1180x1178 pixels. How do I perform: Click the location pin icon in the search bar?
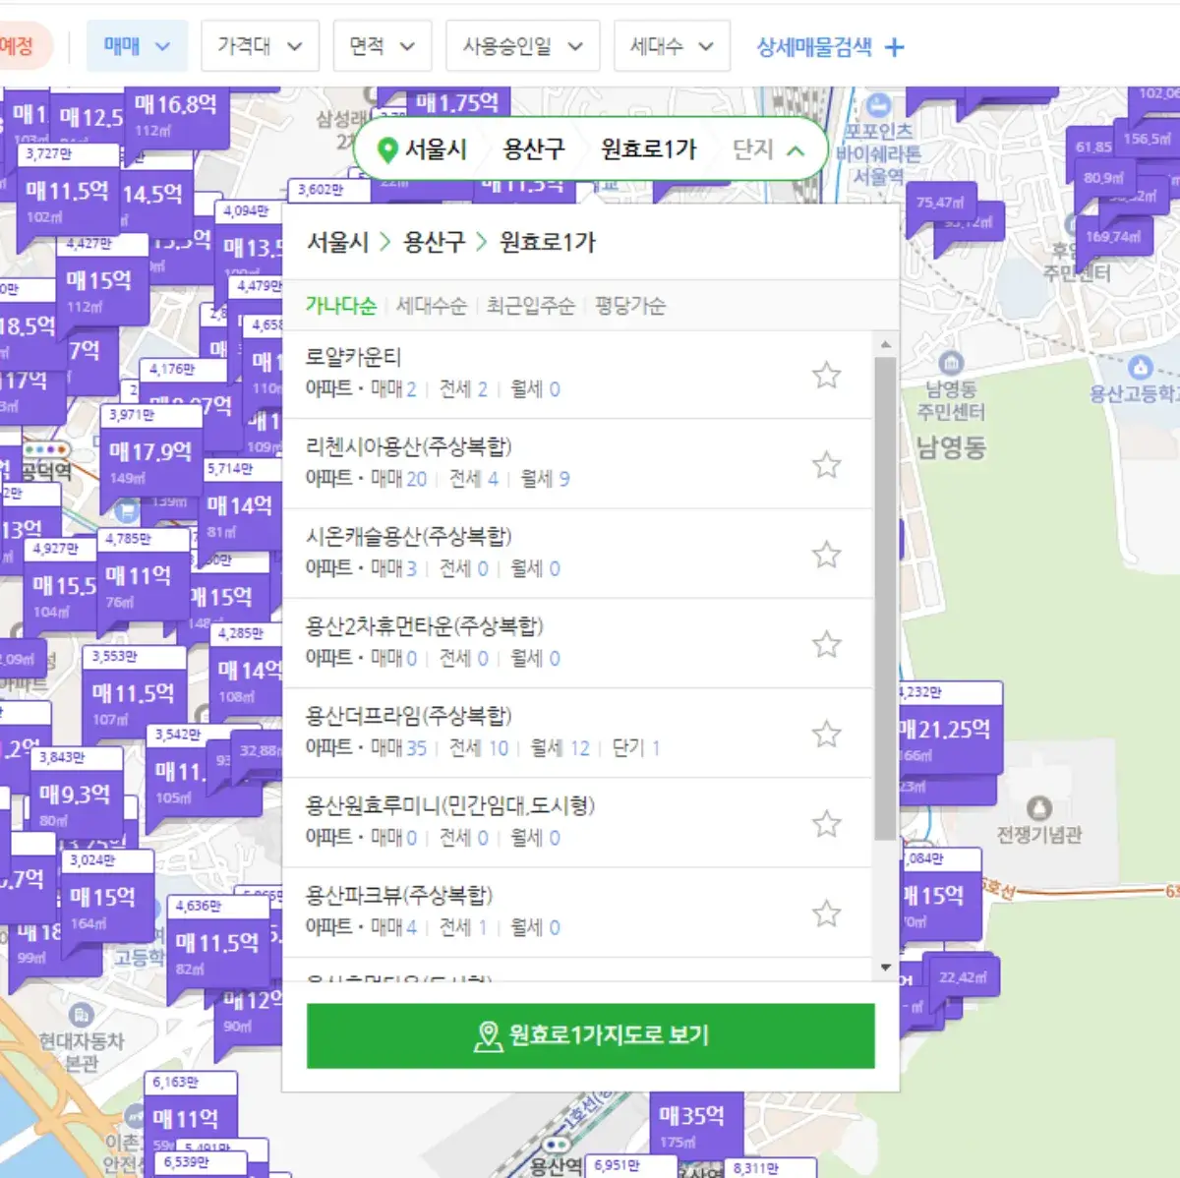386,149
